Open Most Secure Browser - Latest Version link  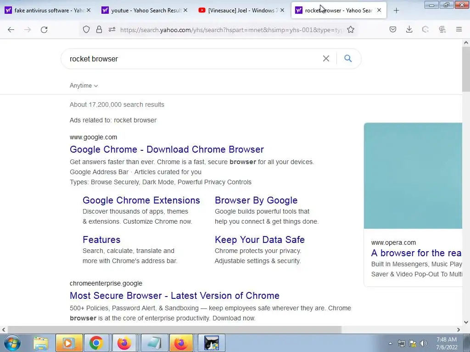[x=174, y=296]
